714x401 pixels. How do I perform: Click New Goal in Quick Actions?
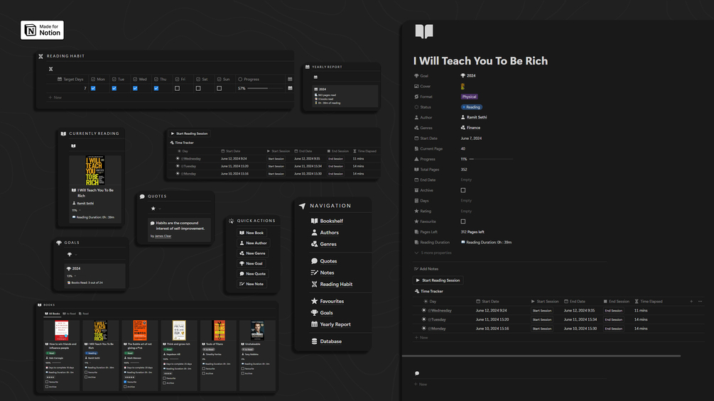251,264
